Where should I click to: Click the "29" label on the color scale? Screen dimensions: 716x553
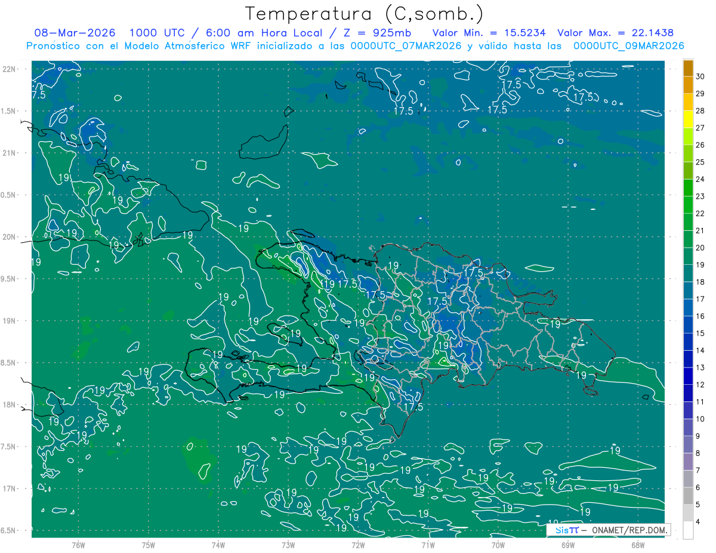click(700, 94)
